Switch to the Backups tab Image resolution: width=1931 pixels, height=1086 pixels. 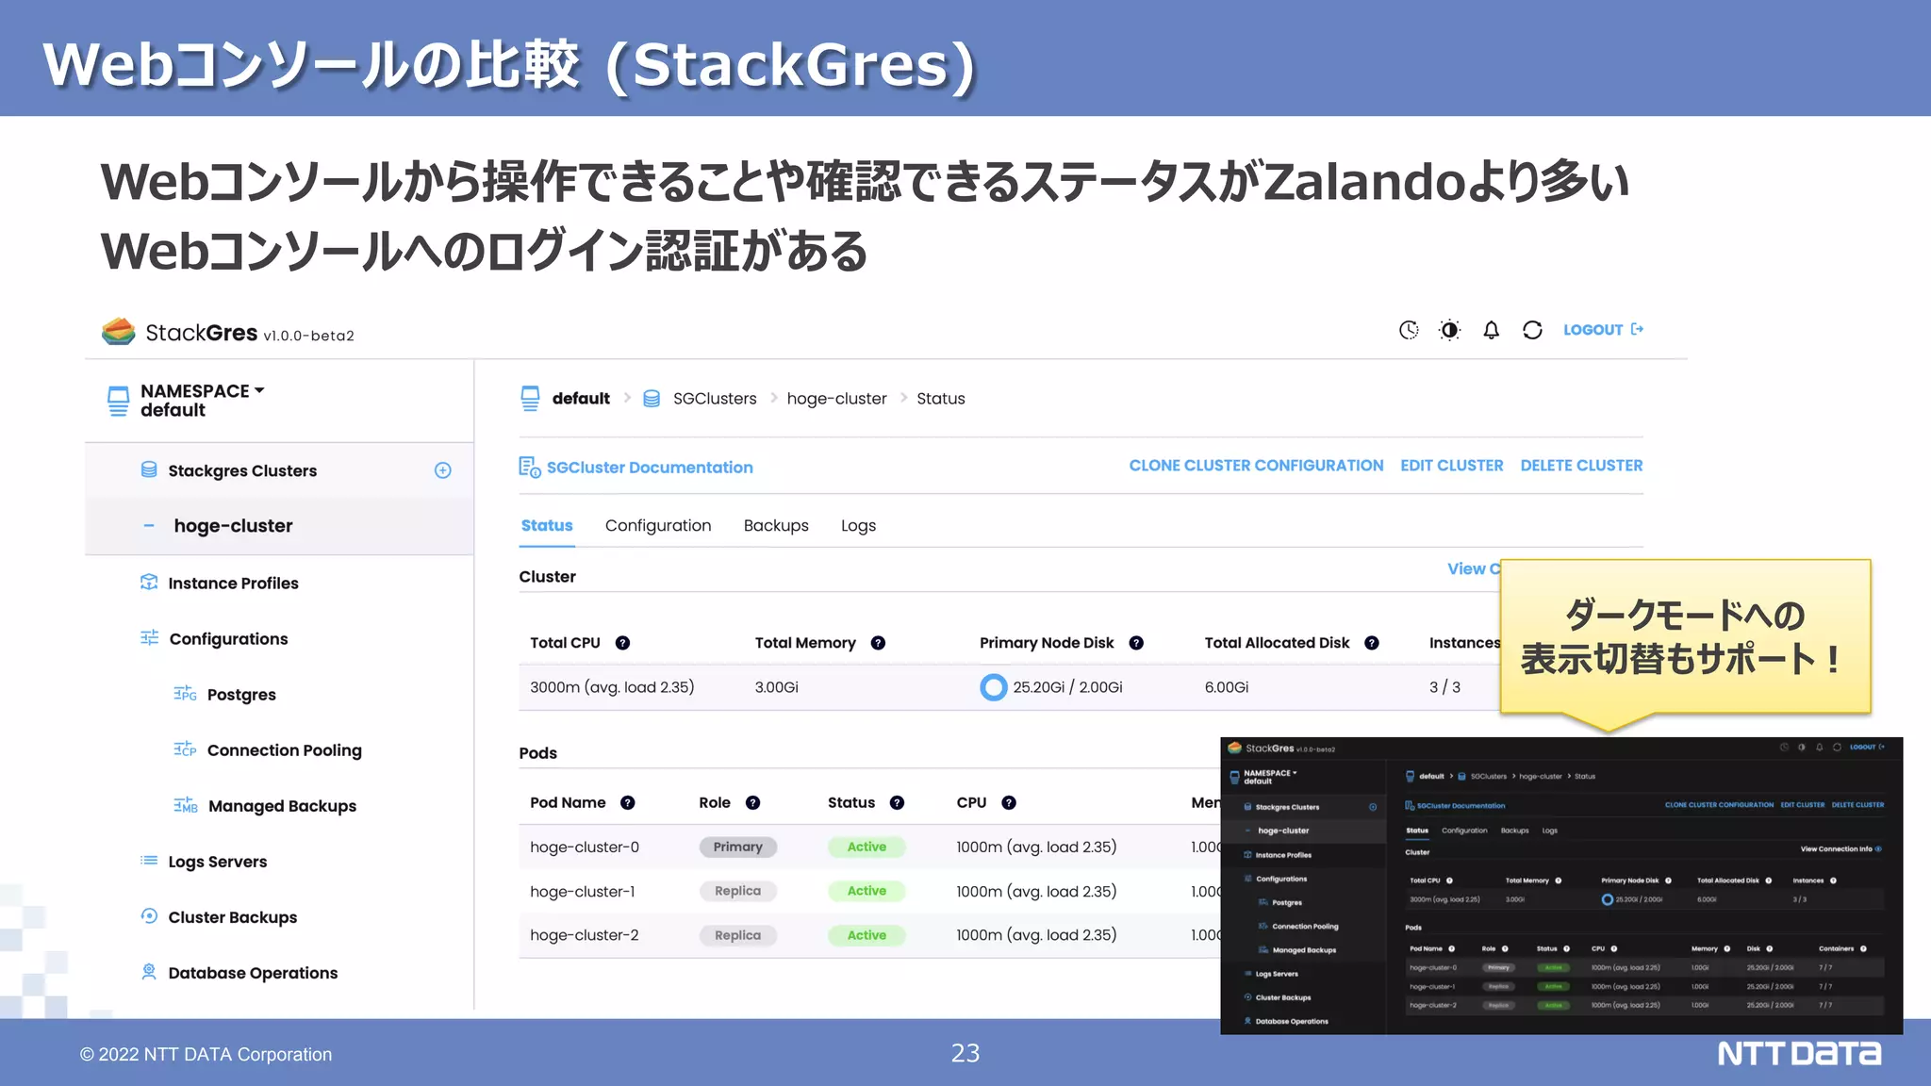click(x=776, y=526)
